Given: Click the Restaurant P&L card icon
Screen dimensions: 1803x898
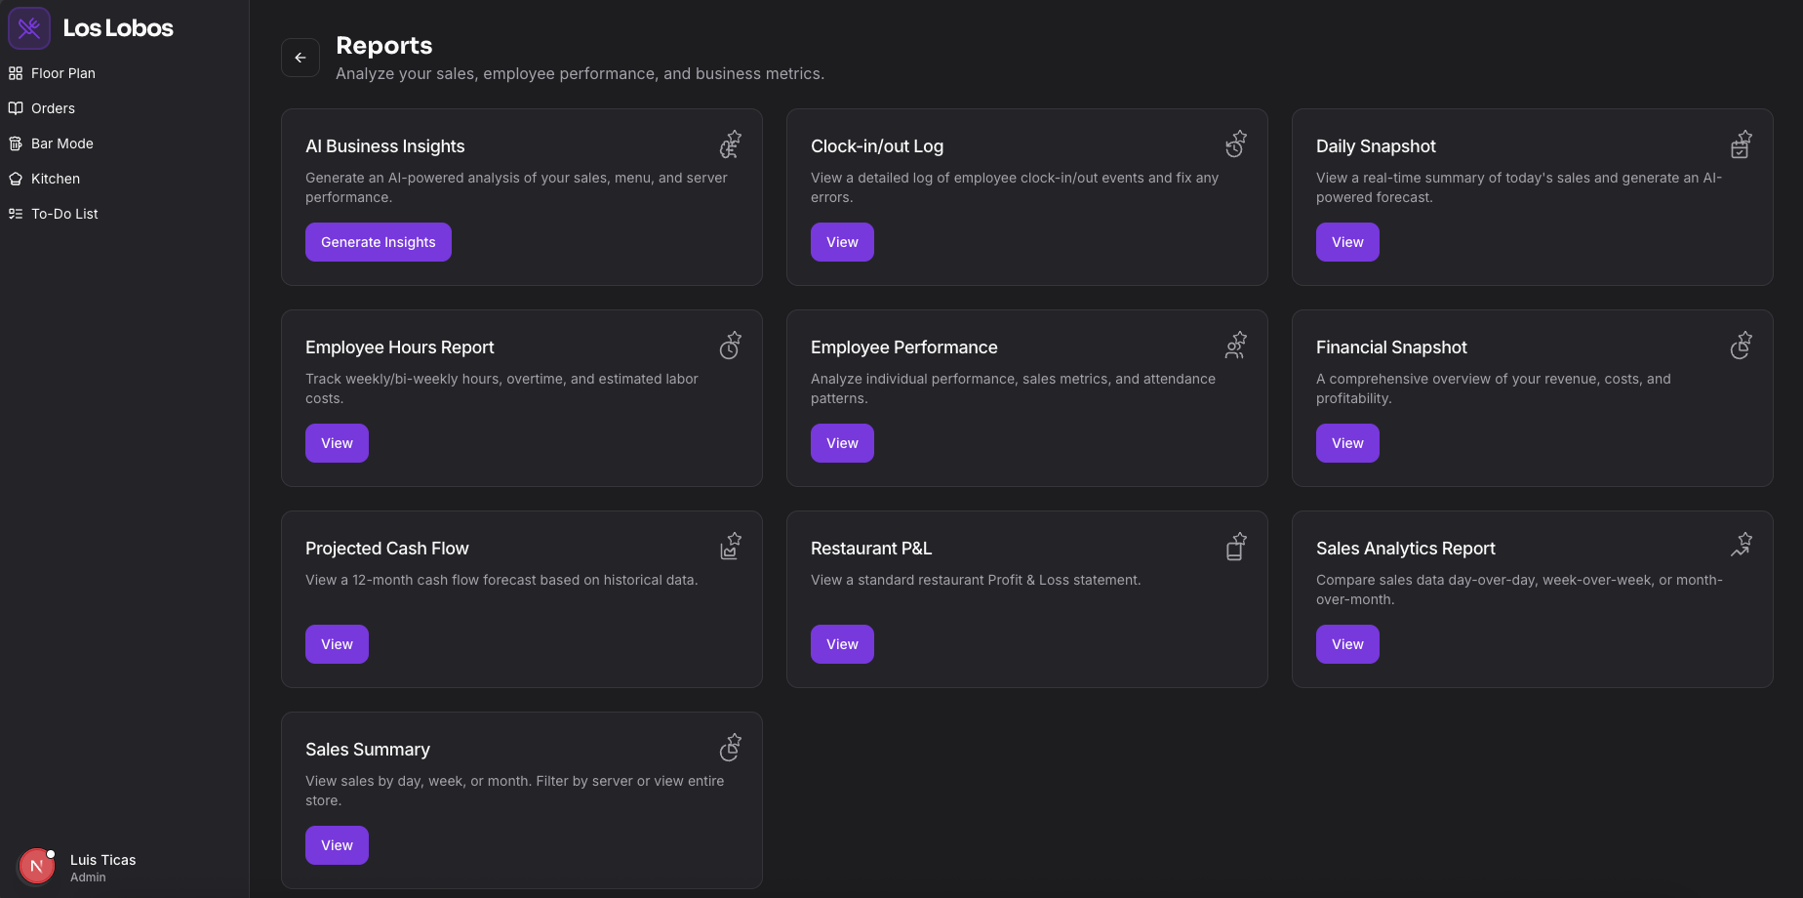Looking at the screenshot, I should pyautogui.click(x=1235, y=546).
